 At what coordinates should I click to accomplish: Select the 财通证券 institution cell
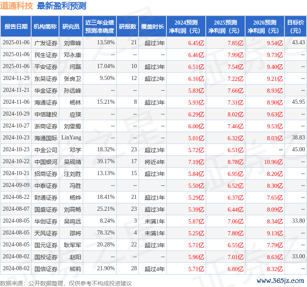(46, 198)
